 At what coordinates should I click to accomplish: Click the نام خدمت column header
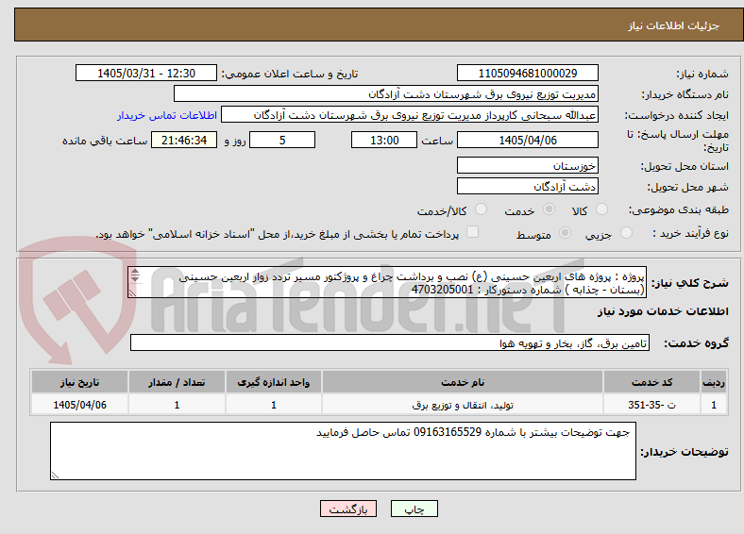tap(463, 382)
